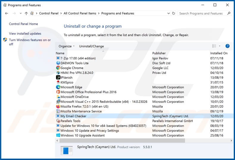Click the My Email Checker icon
This screenshot has height=160, width=235.
58,116
